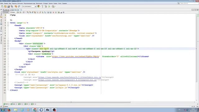This screenshot has width=199, height=112.
Task: Click the Toggle Bookmark editor icon
Action: 45,12
